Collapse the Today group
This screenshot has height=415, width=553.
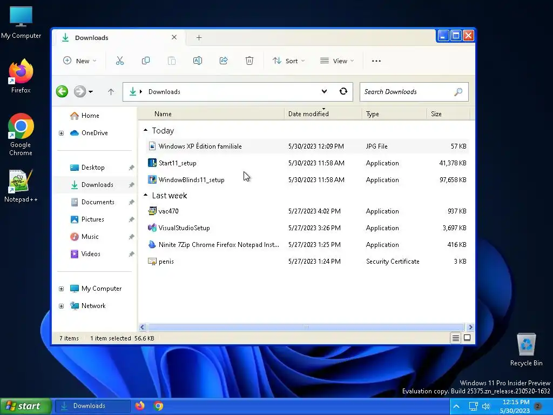pyautogui.click(x=145, y=131)
